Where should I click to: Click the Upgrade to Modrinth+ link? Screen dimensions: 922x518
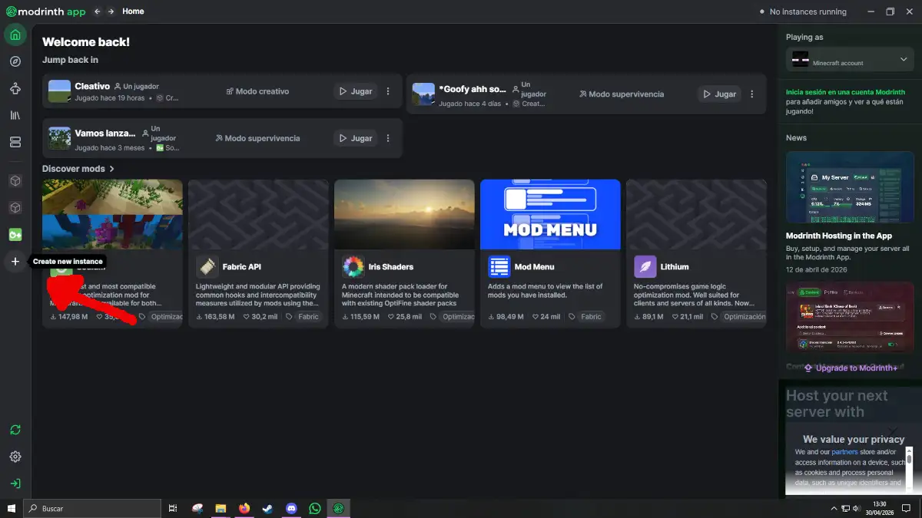pos(850,368)
